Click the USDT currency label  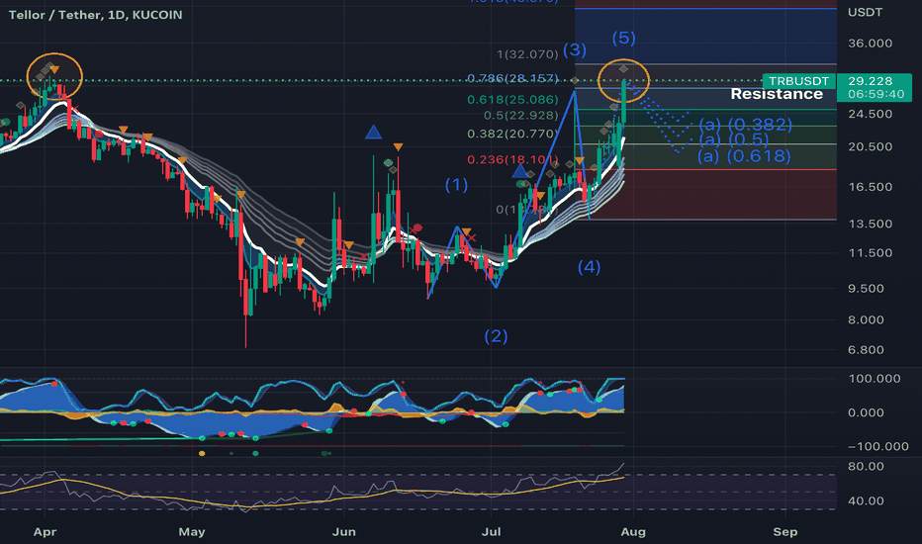(x=865, y=12)
